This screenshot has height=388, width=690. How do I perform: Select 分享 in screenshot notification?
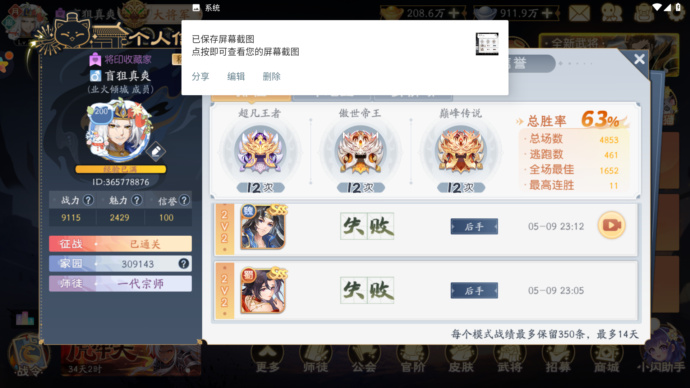(201, 77)
